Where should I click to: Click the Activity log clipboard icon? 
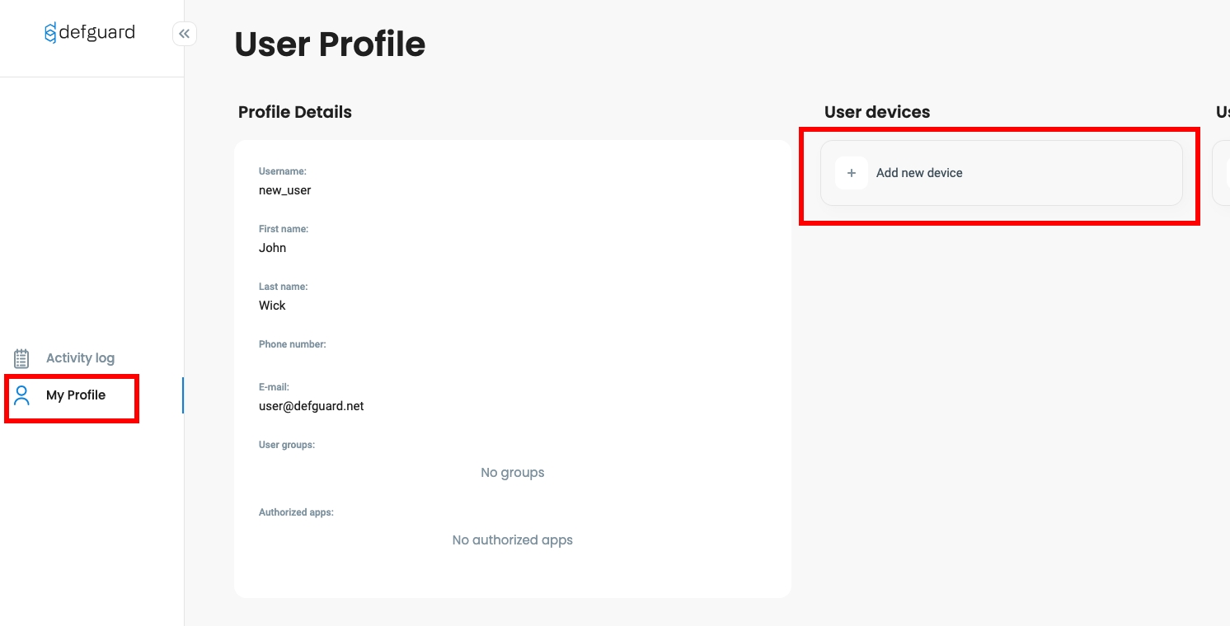tap(21, 358)
